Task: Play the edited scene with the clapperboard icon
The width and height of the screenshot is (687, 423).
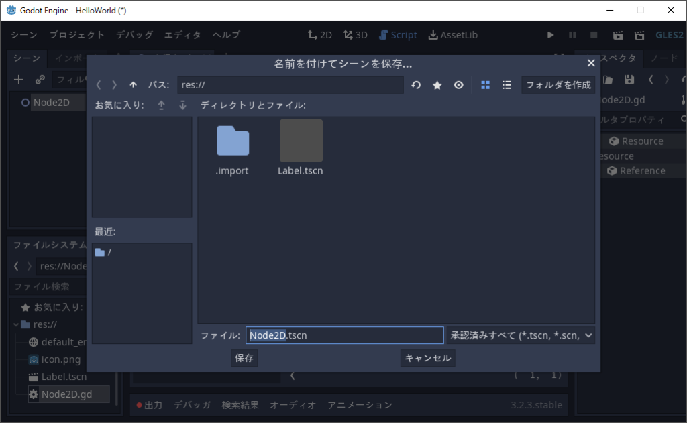Action: point(617,35)
